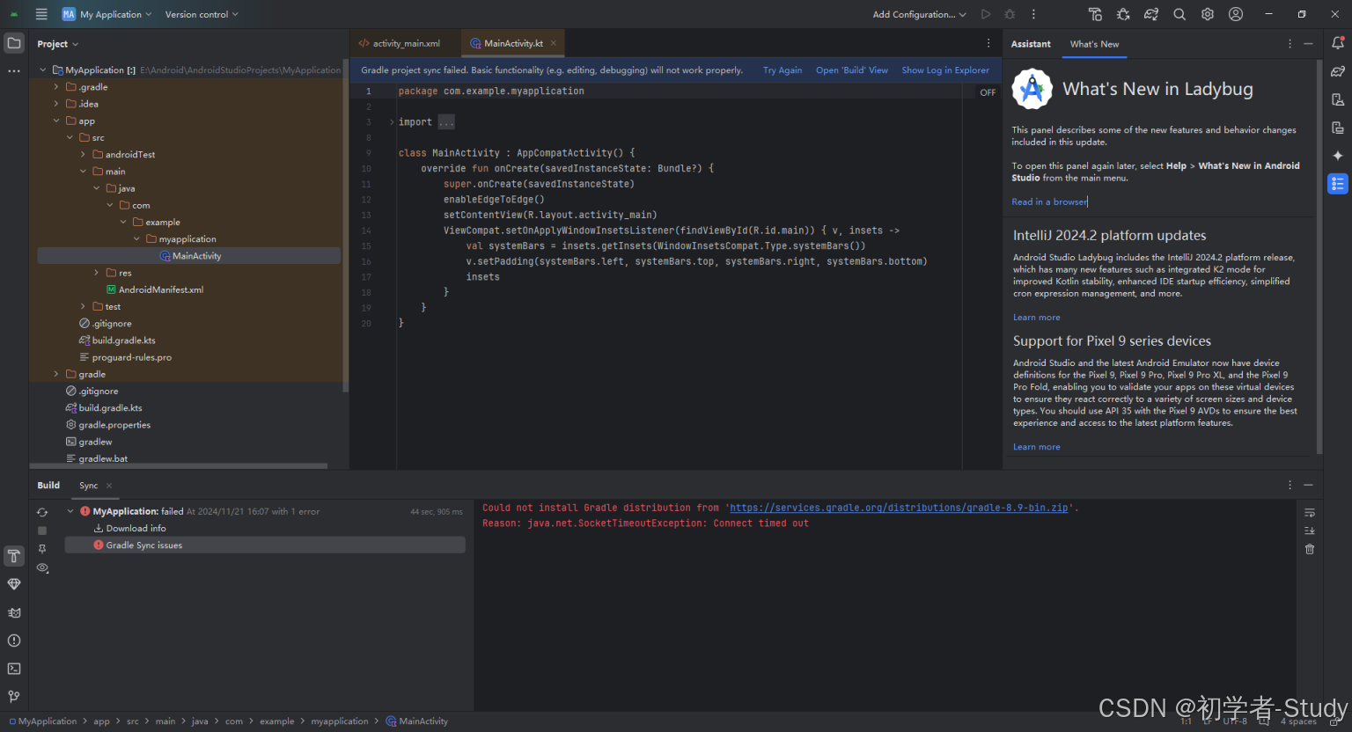Open the main hamburger menu

[41, 14]
